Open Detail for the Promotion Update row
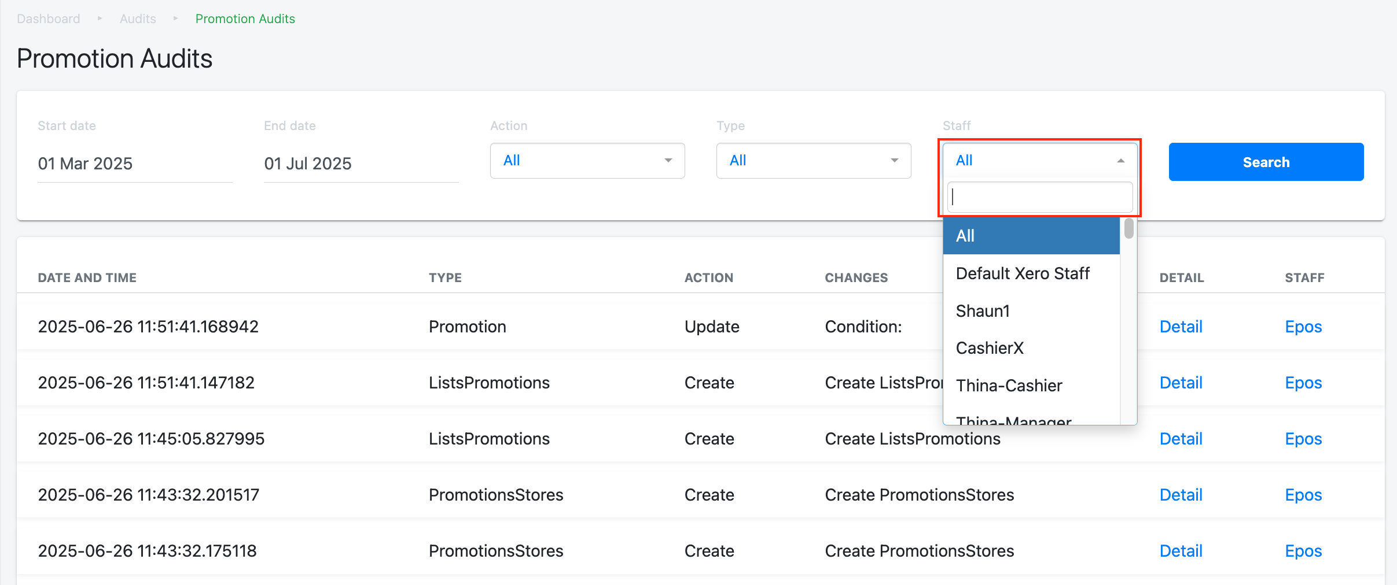Viewport: 1397px width, 585px height. click(x=1181, y=327)
